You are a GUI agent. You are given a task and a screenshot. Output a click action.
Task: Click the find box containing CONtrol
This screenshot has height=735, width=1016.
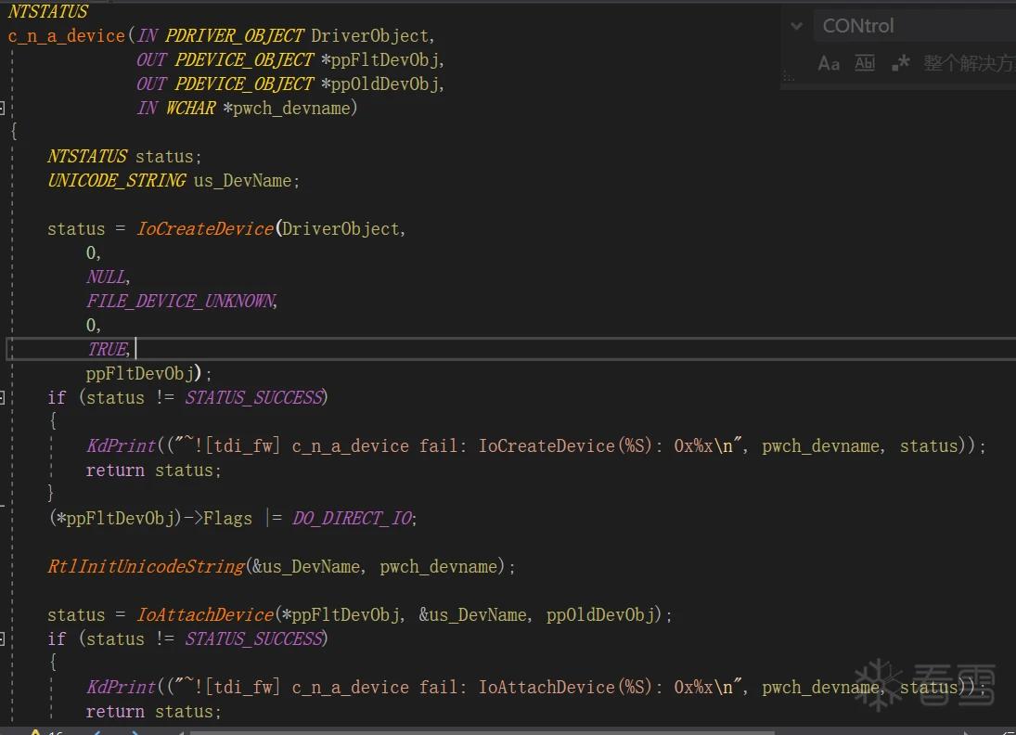pos(914,26)
